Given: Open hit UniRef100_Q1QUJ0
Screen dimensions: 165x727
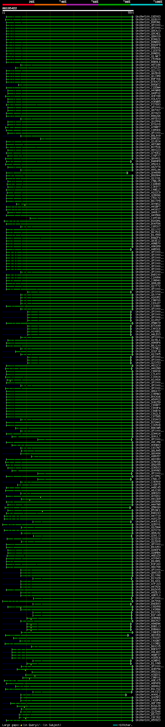Looking at the screenshot, I should [148, 20].
